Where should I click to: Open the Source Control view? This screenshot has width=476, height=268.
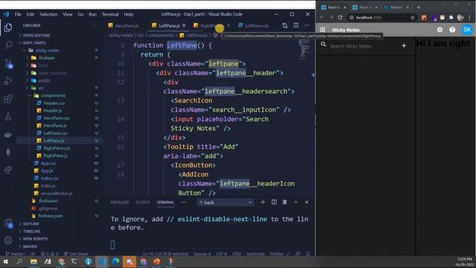click(8, 64)
